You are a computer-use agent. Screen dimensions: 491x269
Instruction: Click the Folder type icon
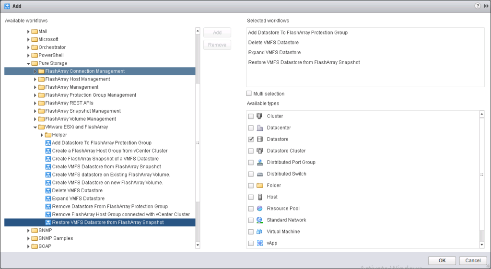[259, 186]
